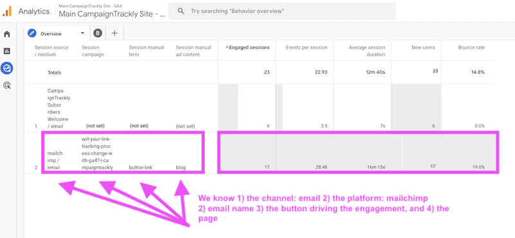Open the Advertising cursor icon in sidebar

coord(7,86)
